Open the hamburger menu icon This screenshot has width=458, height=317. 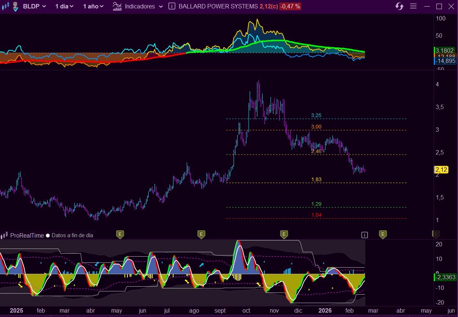click(x=413, y=6)
